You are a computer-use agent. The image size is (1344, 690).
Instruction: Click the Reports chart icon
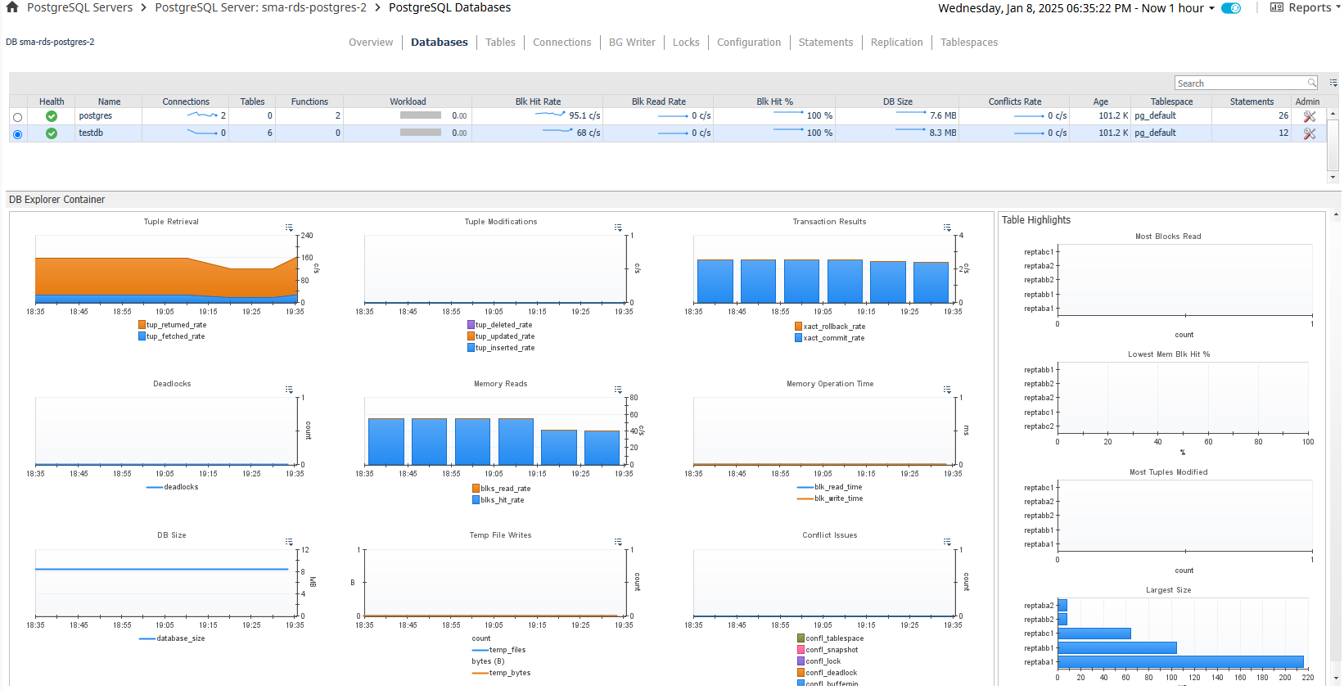click(1276, 7)
